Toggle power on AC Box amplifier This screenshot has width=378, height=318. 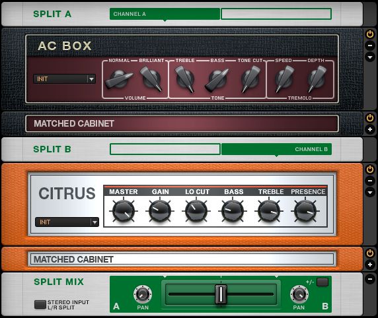pos(370,34)
